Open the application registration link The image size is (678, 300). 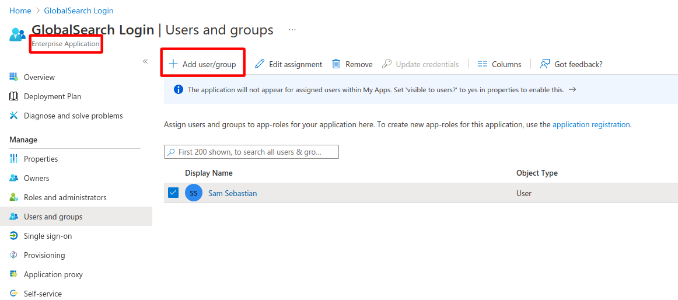point(591,124)
